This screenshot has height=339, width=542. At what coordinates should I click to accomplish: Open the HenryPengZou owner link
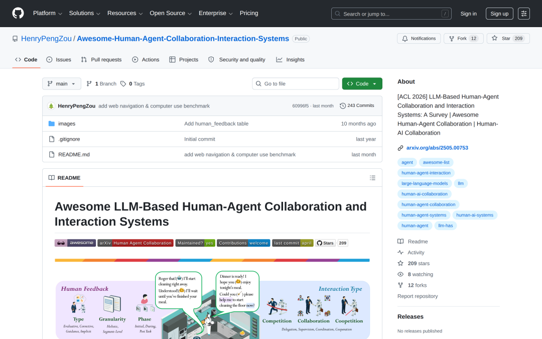coord(46,39)
